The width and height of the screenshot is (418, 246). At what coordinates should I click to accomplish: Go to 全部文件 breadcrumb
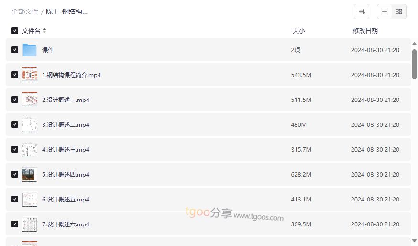[25, 11]
